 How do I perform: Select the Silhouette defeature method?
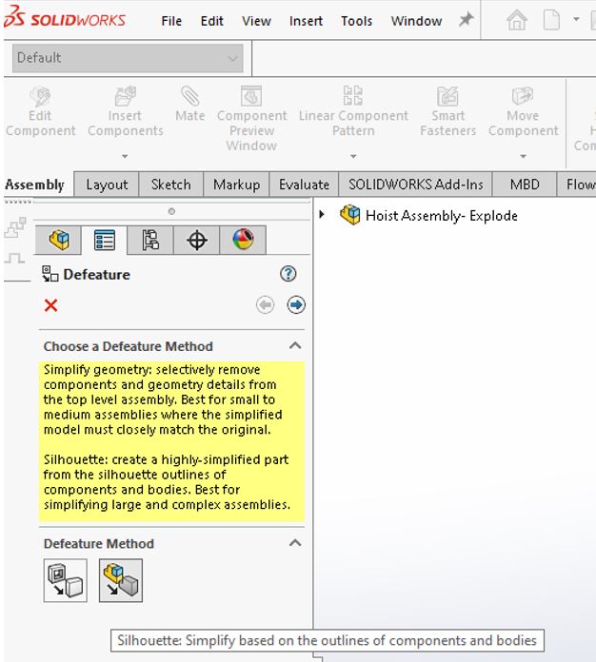[120, 580]
